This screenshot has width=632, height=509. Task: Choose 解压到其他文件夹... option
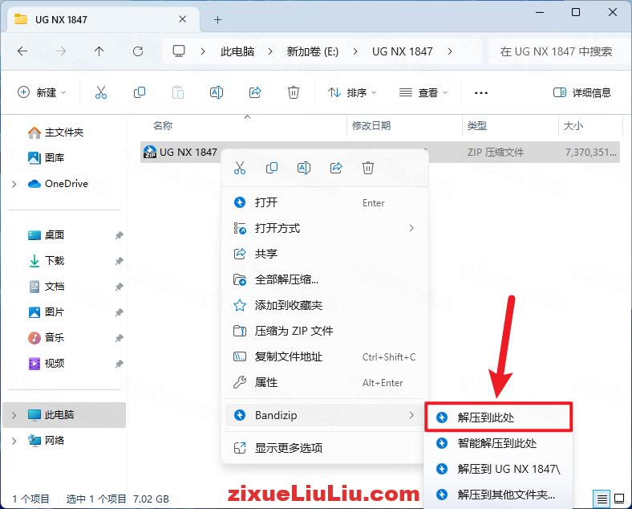tap(499, 495)
